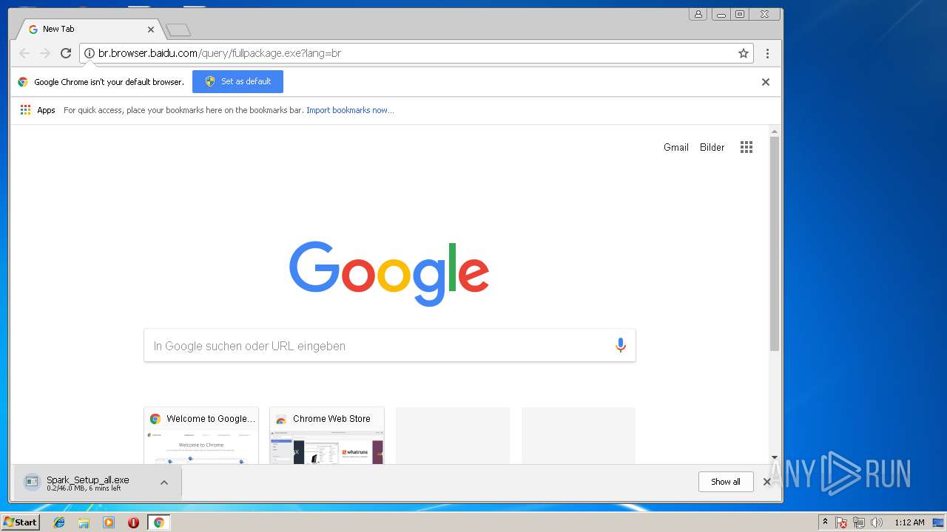Open the Chrome user profile button

click(698, 14)
